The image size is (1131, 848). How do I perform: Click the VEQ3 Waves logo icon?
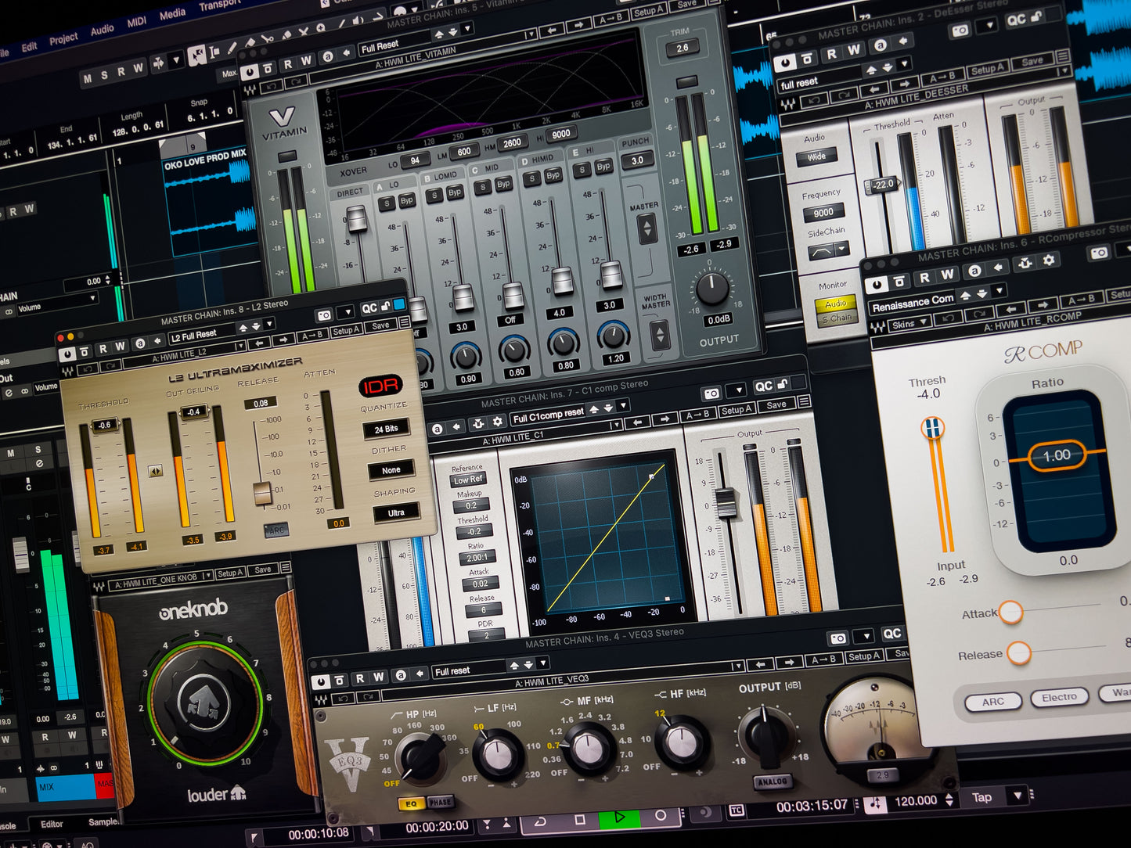point(322,699)
